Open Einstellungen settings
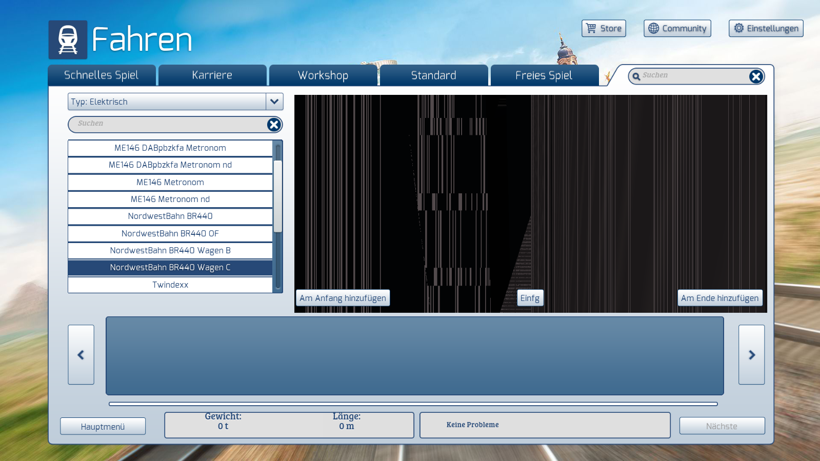Screen dimensions: 820x461 pyautogui.click(x=766, y=28)
